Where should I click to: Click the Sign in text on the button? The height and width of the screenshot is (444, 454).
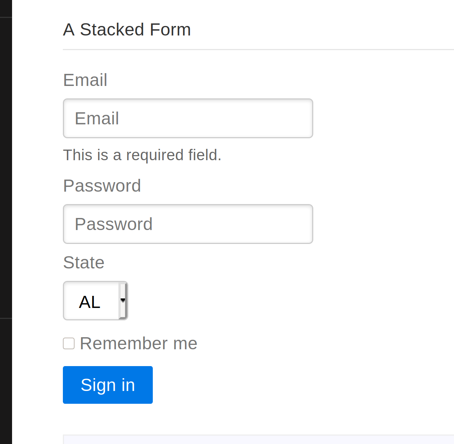108,385
